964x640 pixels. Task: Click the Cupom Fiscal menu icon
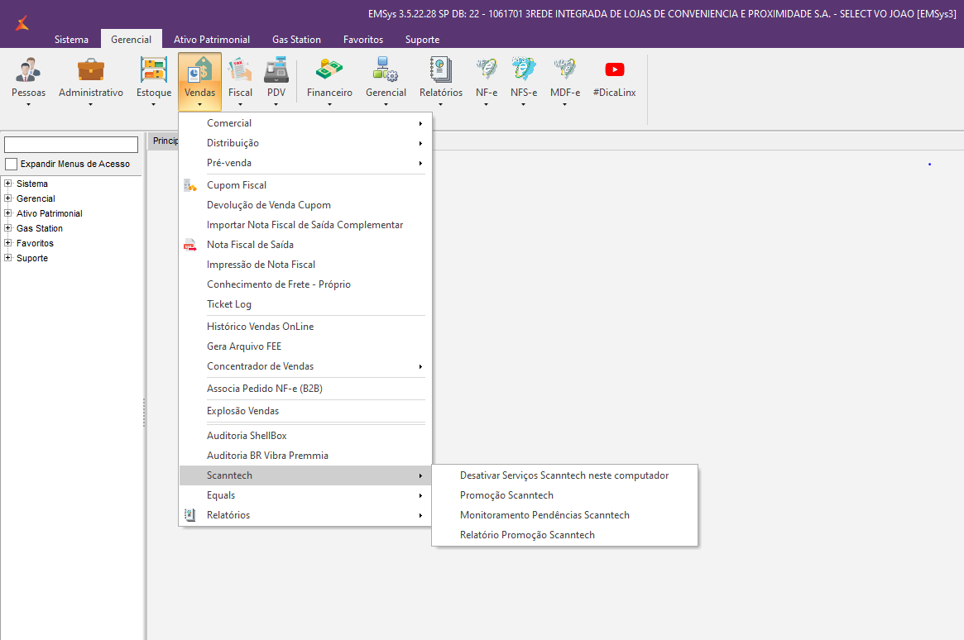[190, 185]
